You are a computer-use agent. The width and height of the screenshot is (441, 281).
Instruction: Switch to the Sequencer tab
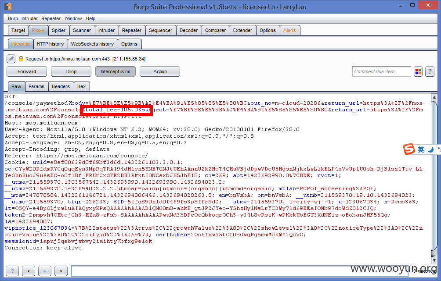161,30
